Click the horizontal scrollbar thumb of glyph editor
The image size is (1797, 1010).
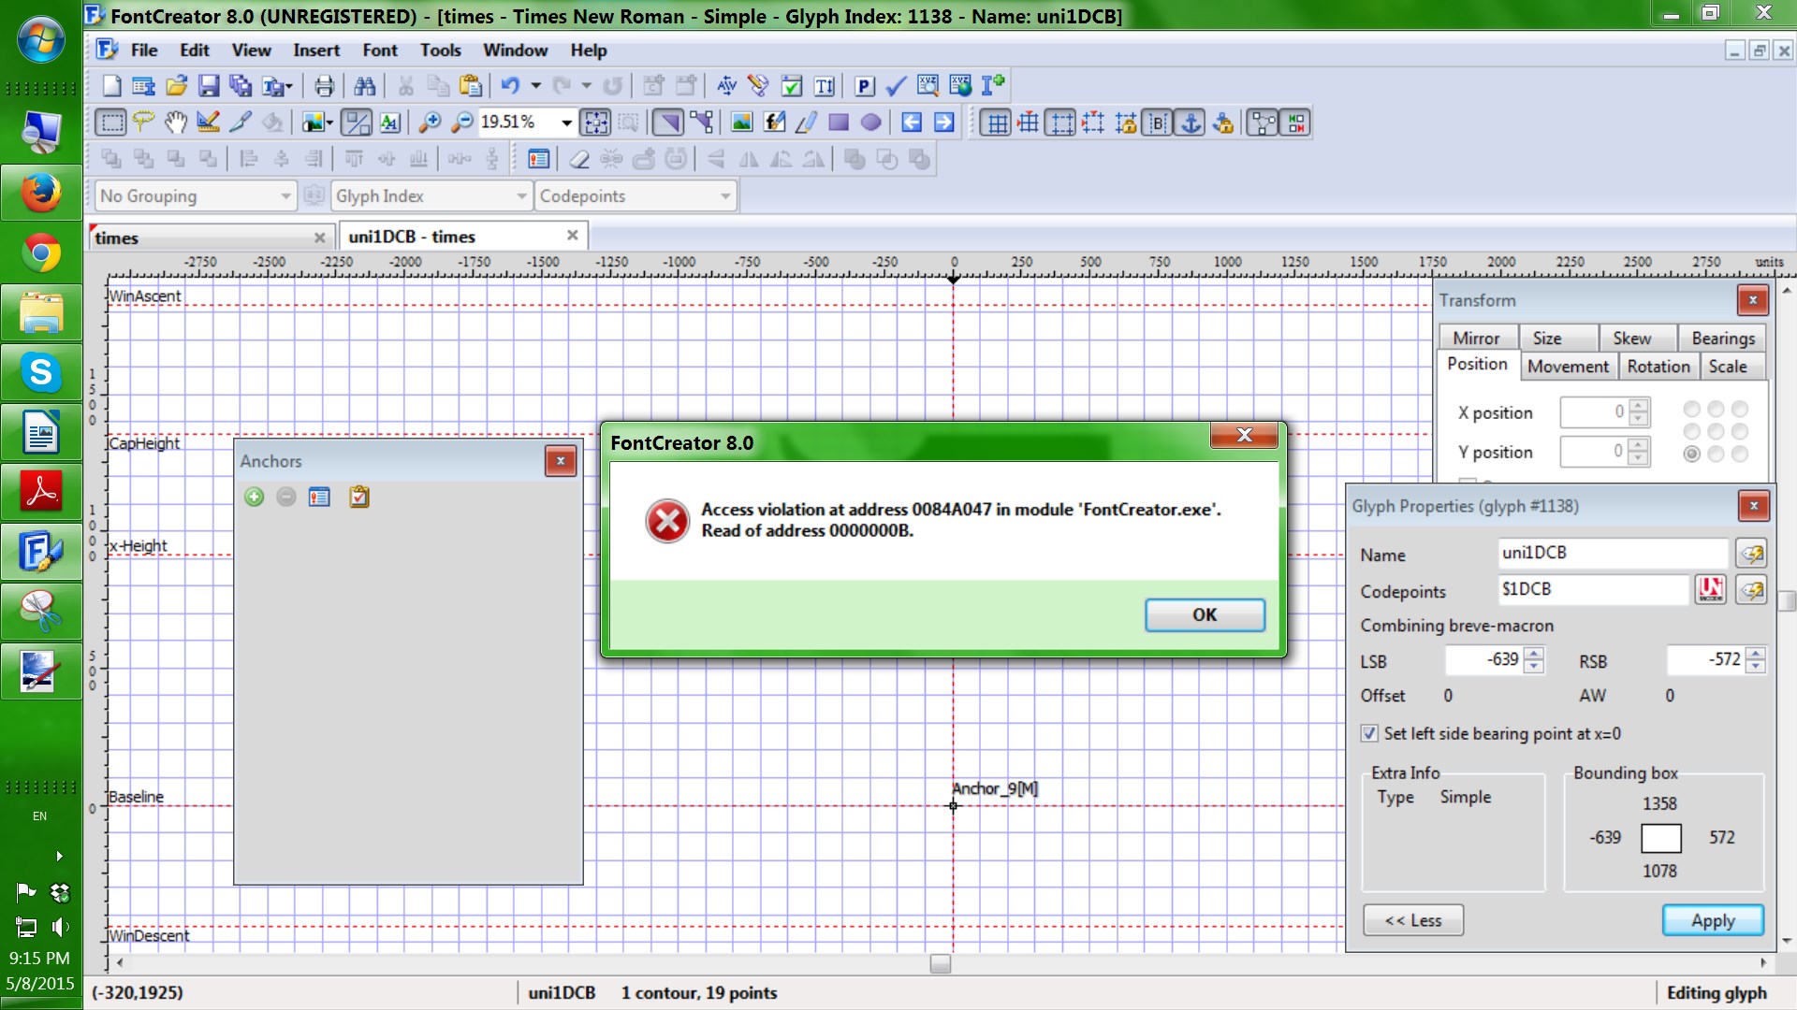click(x=941, y=963)
